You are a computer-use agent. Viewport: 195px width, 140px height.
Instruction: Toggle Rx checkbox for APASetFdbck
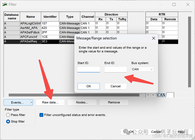[x=97, y=32]
